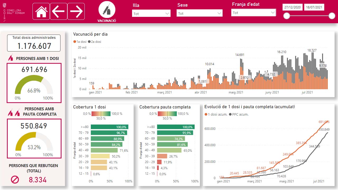Viewport: 338px width, 190px height.
Task: Click the refusal icon beside 8.334
Action: [15, 180]
